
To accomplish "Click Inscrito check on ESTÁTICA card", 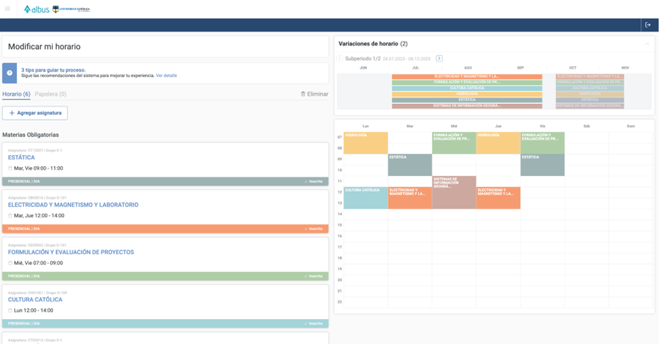I will [313, 181].
